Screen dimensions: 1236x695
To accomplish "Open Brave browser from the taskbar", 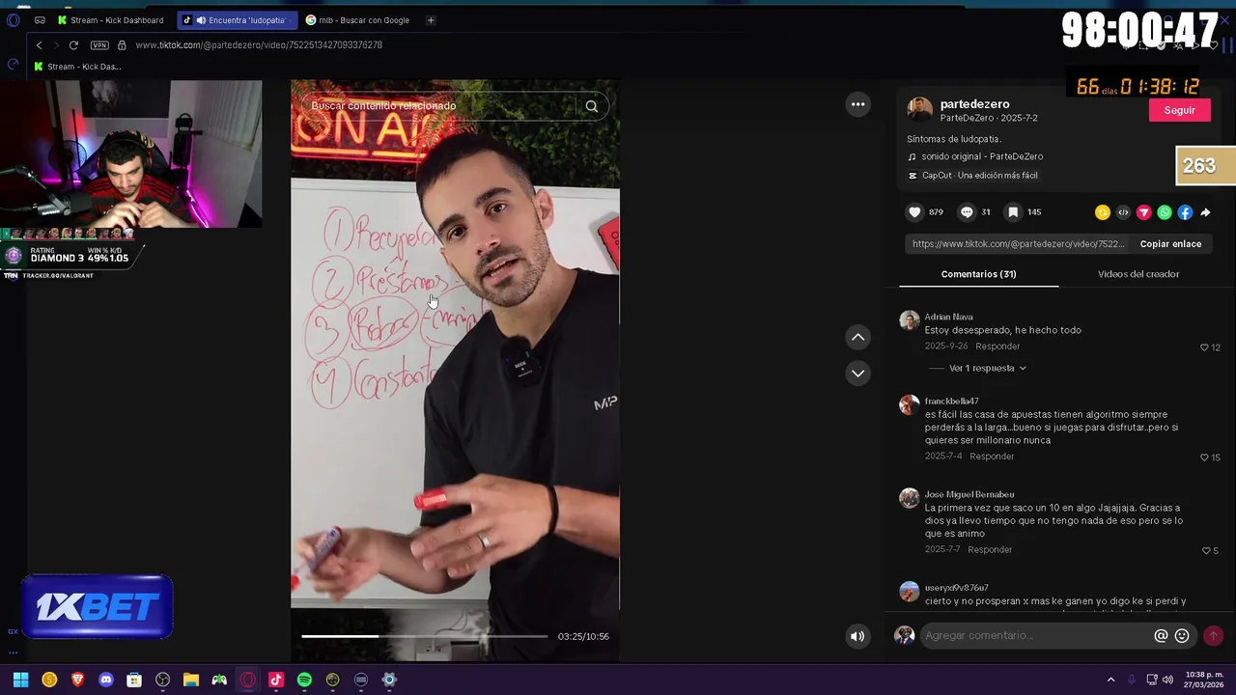I will click(x=78, y=680).
